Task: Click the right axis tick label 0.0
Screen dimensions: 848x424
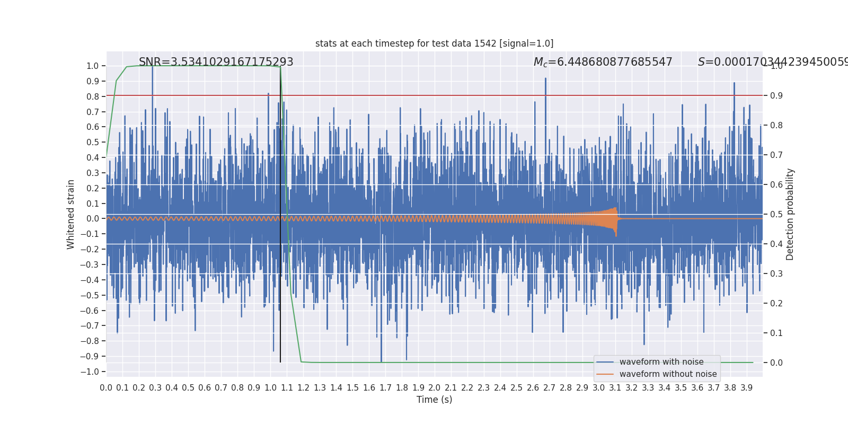Action: coord(776,363)
